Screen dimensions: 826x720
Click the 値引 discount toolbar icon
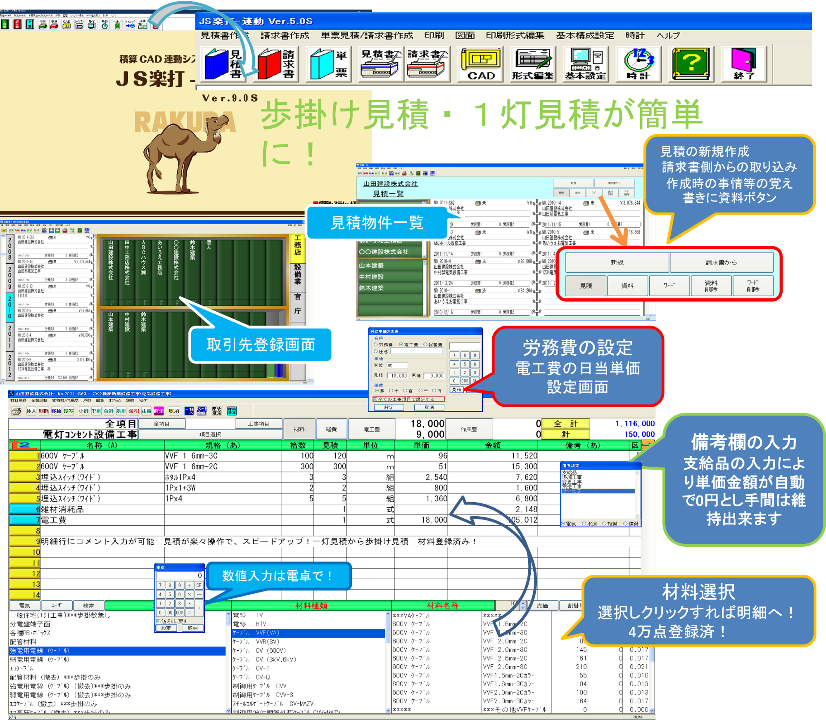pyautogui.click(x=134, y=411)
